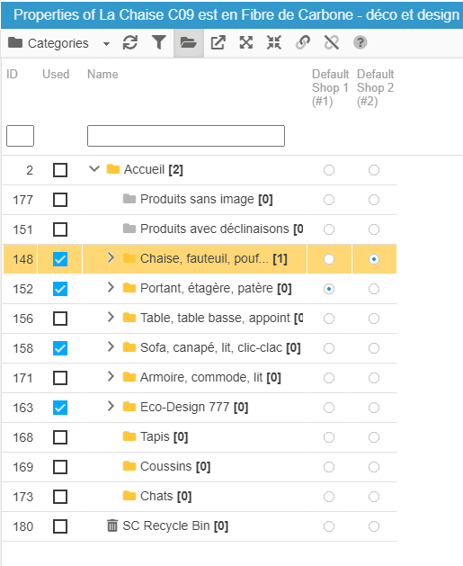Screen dimensions: 463x566
Task: Click the external link popup icon
Action: pos(218,42)
